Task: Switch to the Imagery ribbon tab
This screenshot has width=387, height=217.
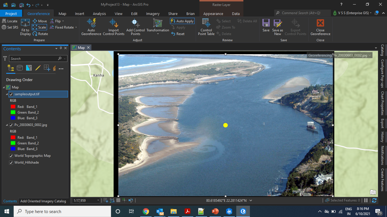Action: click(x=153, y=13)
